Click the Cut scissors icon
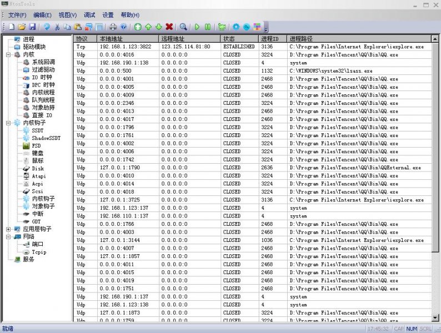This screenshot has height=333, width=441. point(57,27)
